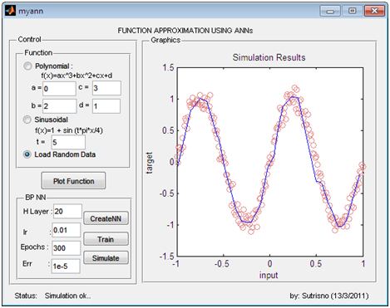Run the Simulate button
Image resolution: width=390 pixels, height=308 pixels.
[x=106, y=258]
